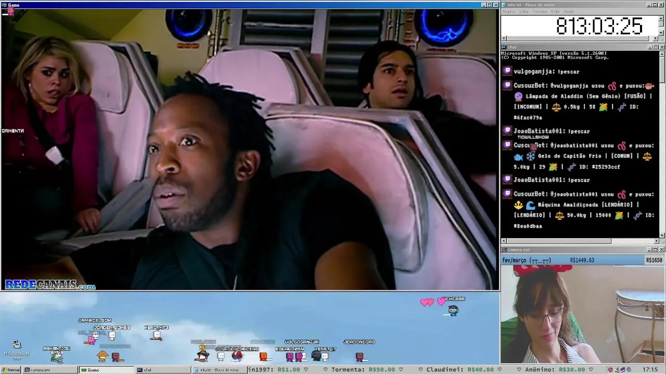Screen dimensions: 666x374
Task: Click the Notepad vertical scroll up arrow
Action: [x=661, y=19]
